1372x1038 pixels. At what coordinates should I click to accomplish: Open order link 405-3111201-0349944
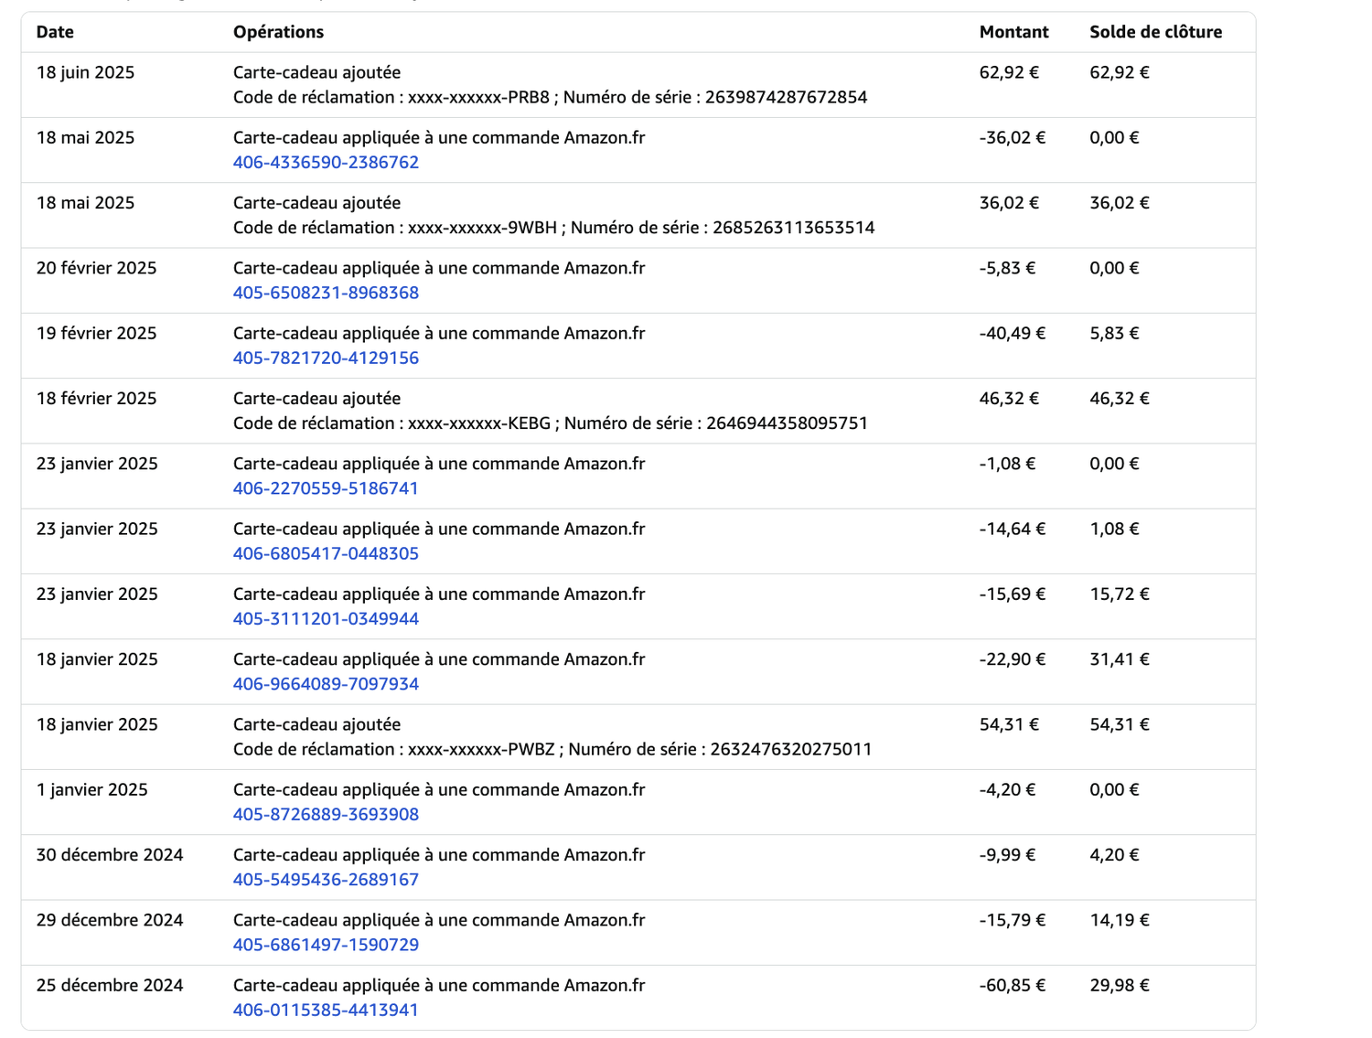point(326,619)
